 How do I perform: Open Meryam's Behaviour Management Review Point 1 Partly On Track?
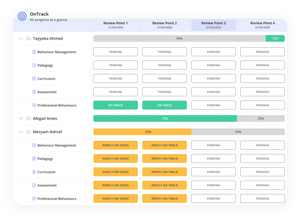click(x=116, y=145)
